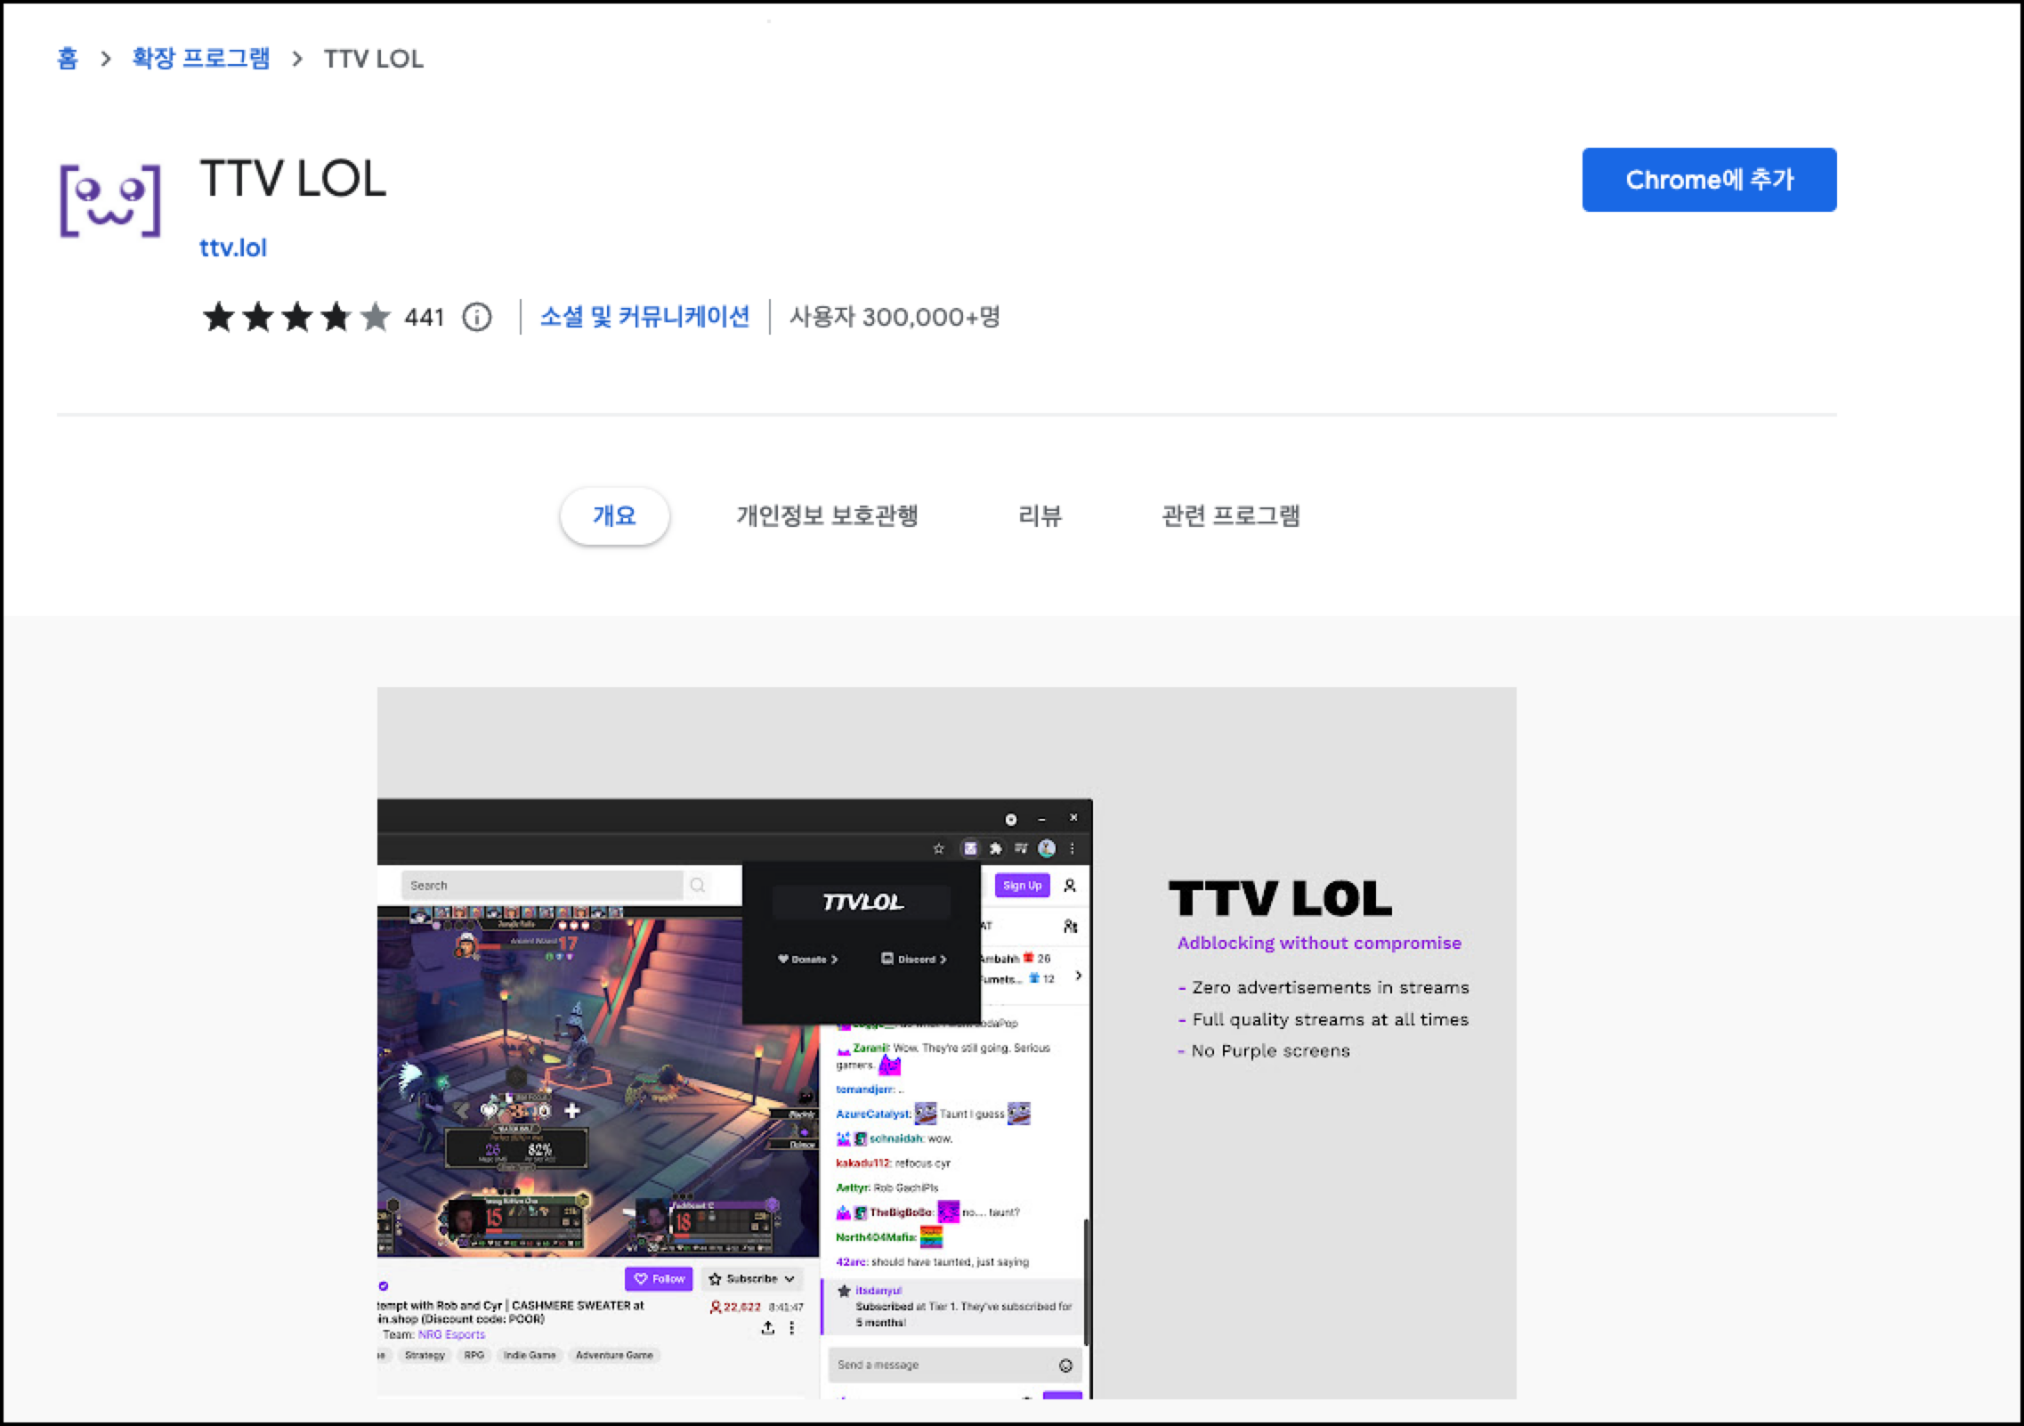Toggle Follow on the Twitch stream
The image size is (2024, 1426).
click(x=659, y=1278)
